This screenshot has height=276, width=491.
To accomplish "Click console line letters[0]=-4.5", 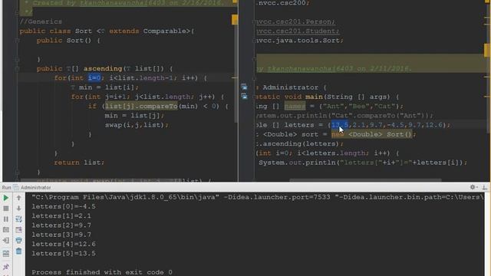I will tap(64, 206).
